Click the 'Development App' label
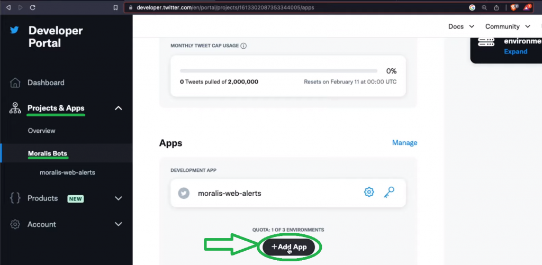The width and height of the screenshot is (542, 265). click(194, 170)
